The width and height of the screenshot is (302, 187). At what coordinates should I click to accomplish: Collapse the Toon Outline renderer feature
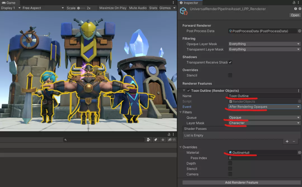184,90
